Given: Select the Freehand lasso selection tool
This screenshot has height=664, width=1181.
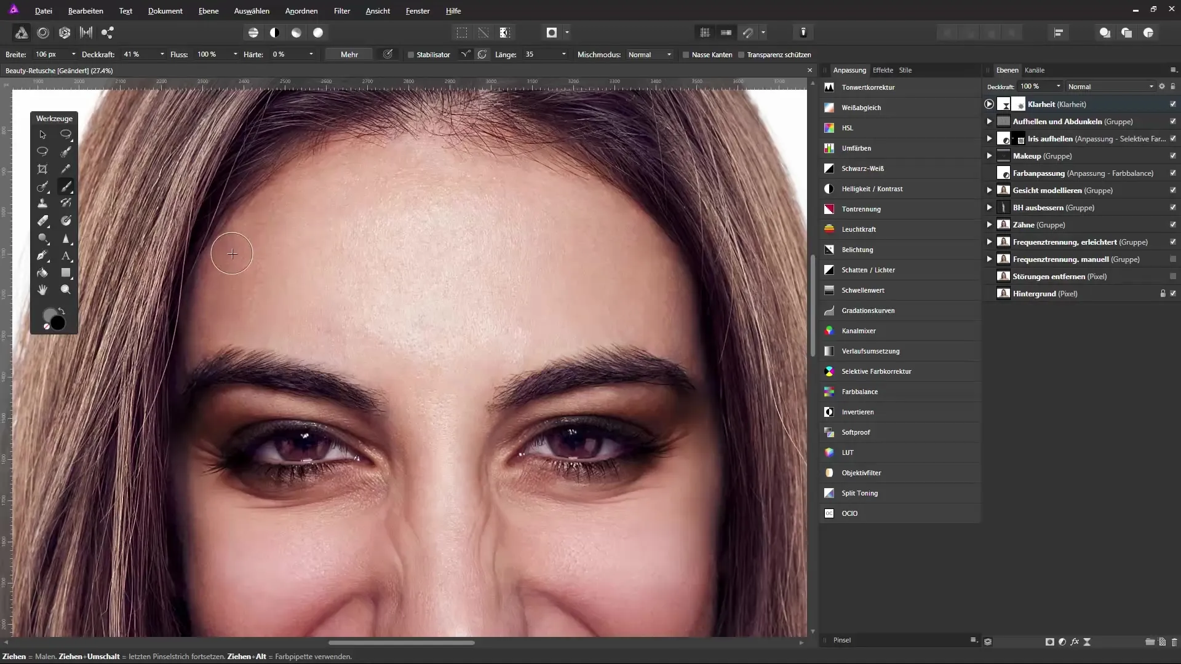Looking at the screenshot, I should click(42, 152).
